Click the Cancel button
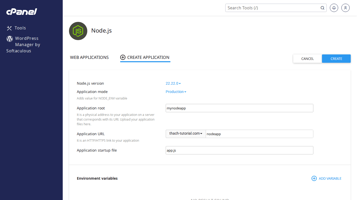 (x=307, y=59)
